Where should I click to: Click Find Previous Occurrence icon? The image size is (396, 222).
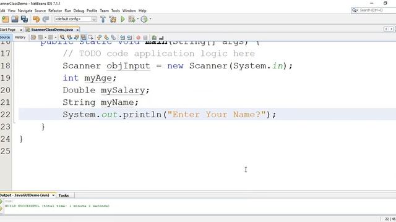[69, 38]
